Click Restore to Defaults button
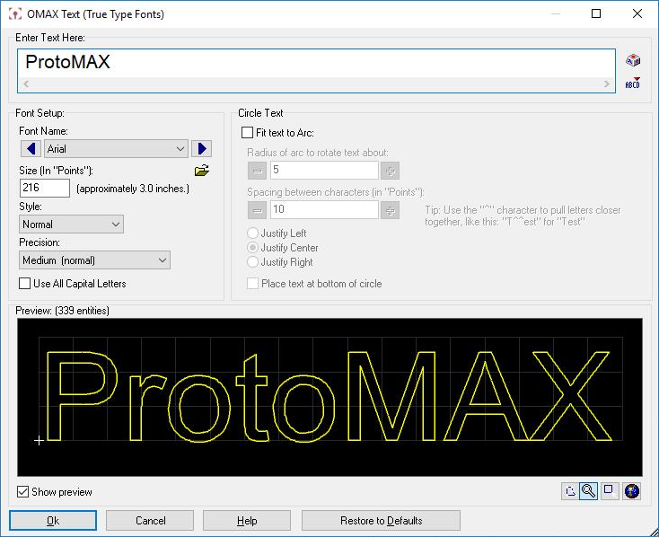Viewport: 659px width, 537px height. [x=381, y=521]
